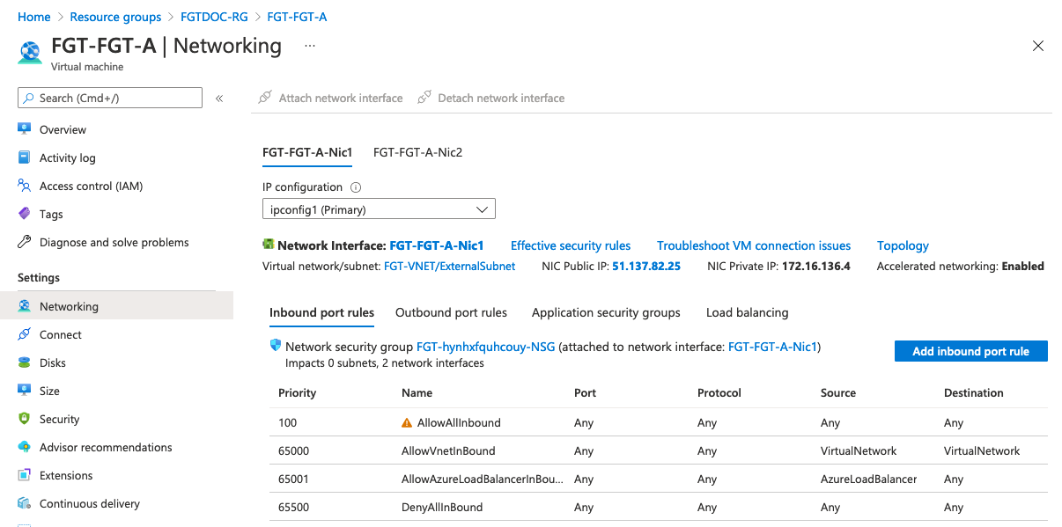Click the Access control (IAM) people icon
The width and height of the screenshot is (1062, 527).
point(25,186)
